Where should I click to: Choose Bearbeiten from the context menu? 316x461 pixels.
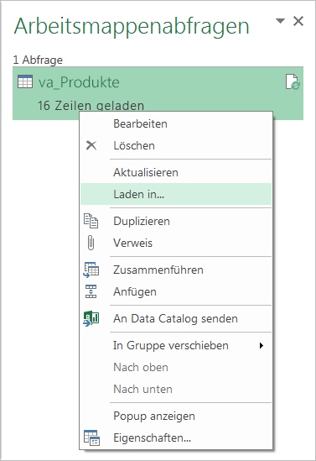[176, 123]
